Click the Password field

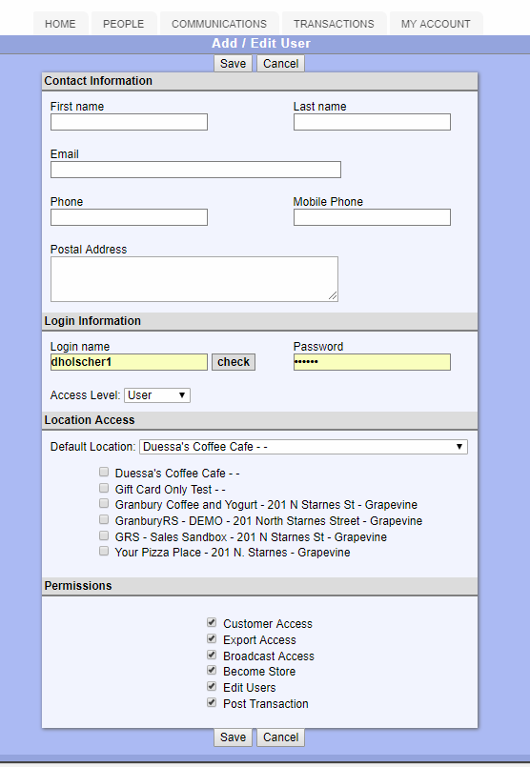tap(372, 362)
